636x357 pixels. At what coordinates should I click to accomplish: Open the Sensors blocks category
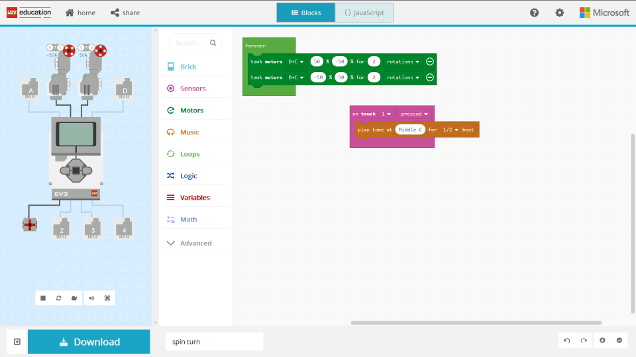pyautogui.click(x=195, y=89)
